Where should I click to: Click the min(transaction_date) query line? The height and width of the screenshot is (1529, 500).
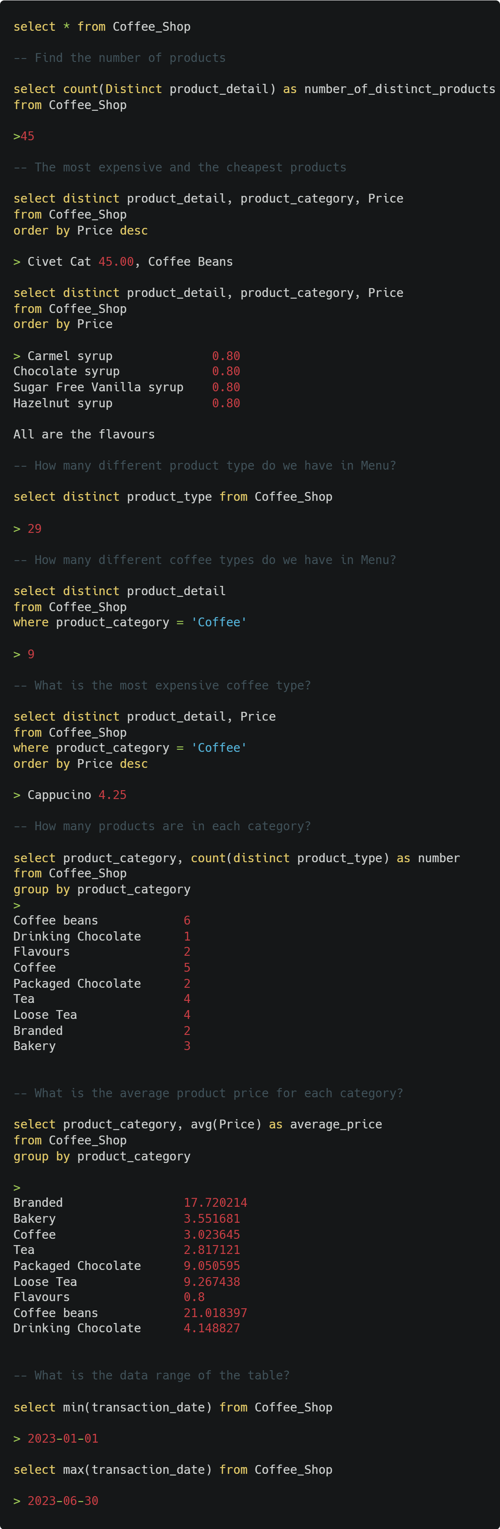(173, 1407)
